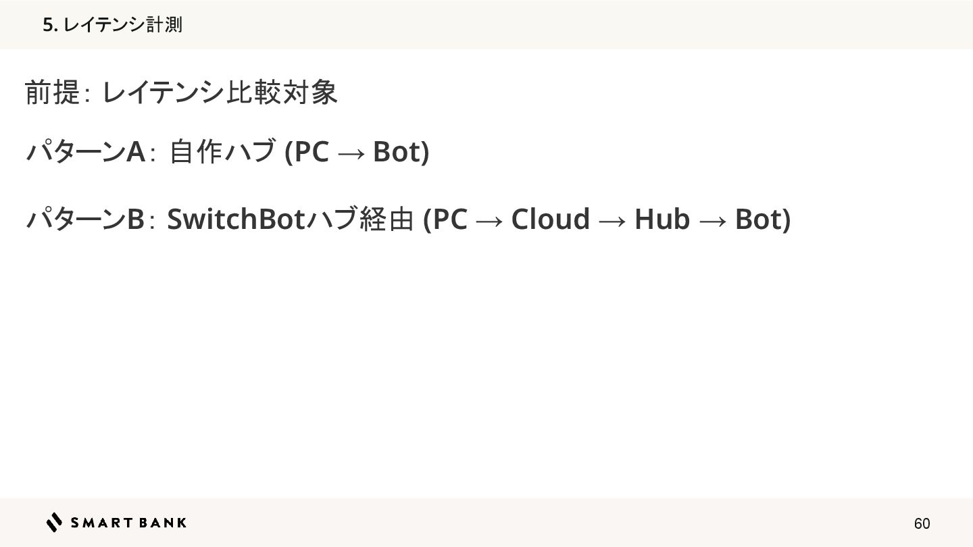Select the title 前提: レイテンシ比較対象
Image resolution: width=973 pixels, height=547 pixels.
181,92
